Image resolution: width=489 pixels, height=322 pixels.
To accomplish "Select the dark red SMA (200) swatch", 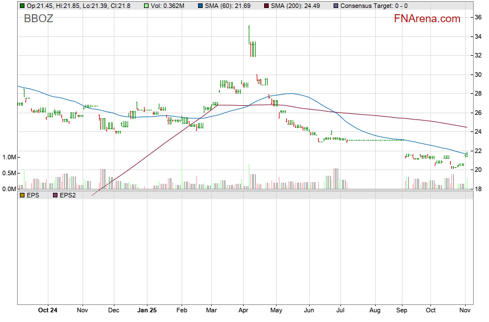I will click(x=266, y=6).
